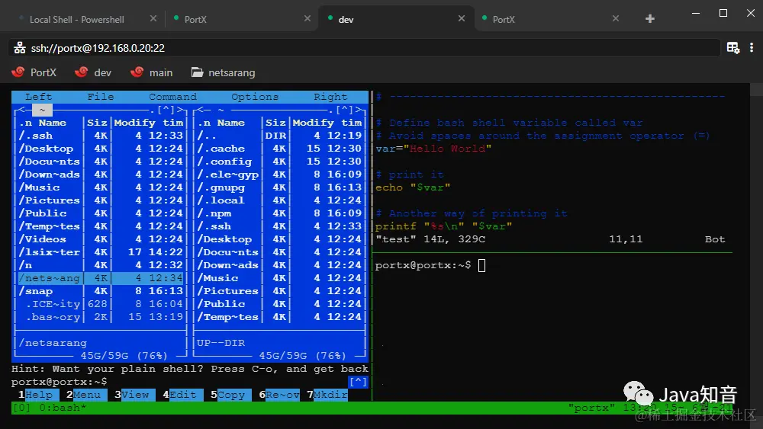
Task: Open the new tab plus button
Action: click(x=649, y=19)
